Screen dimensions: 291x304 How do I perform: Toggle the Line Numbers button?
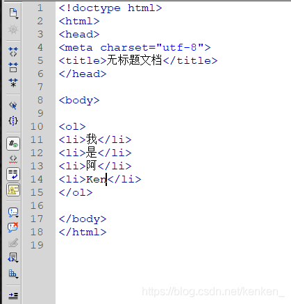tap(13, 144)
